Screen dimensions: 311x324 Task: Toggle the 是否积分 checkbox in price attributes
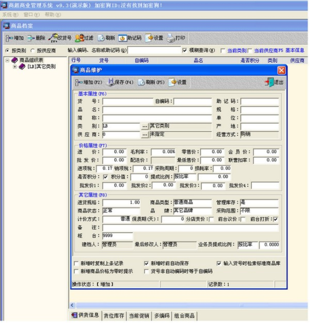106,177
